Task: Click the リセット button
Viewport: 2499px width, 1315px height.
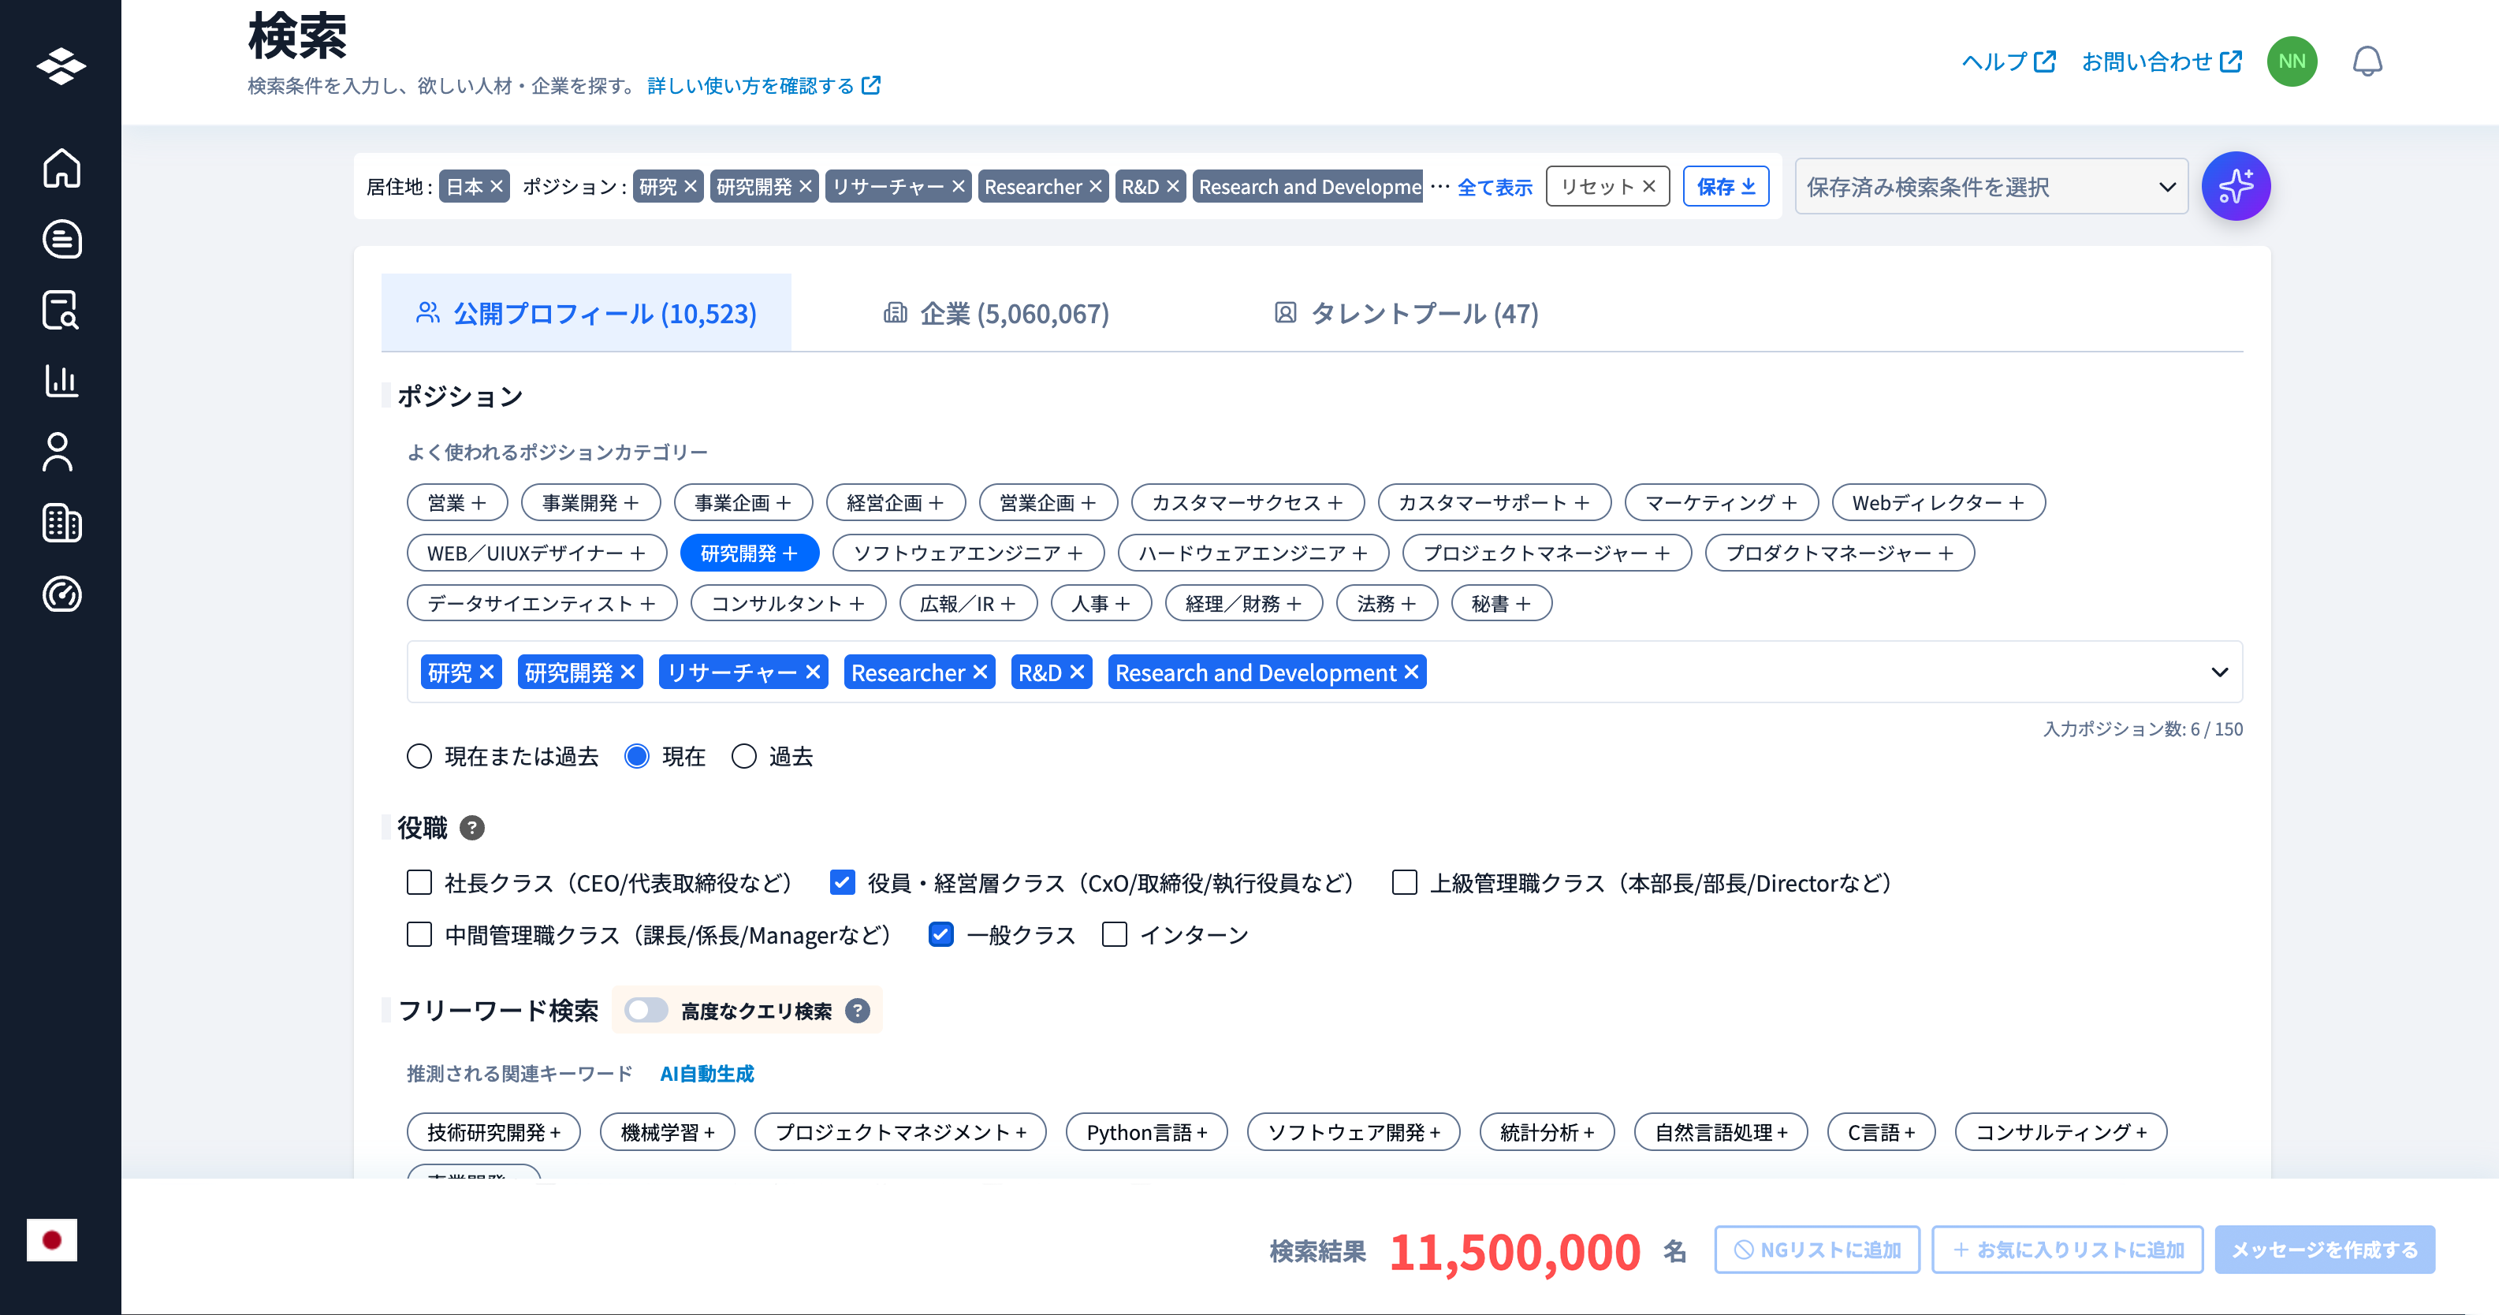Action: coord(1607,186)
